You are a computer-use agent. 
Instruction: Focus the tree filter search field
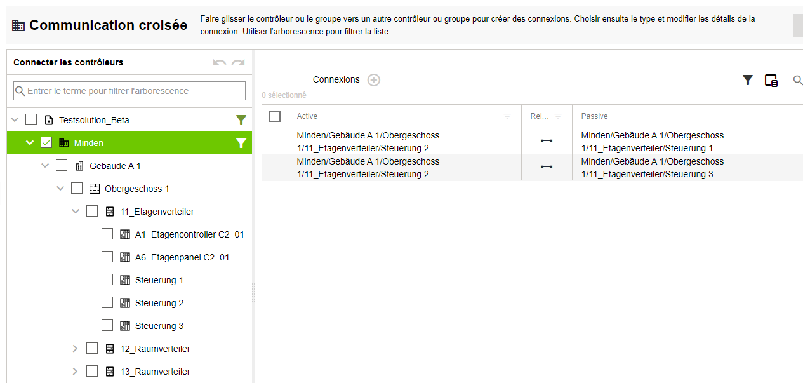click(x=129, y=91)
